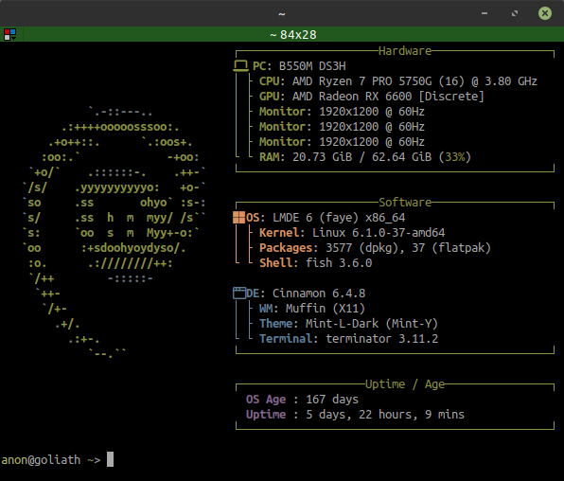Screen dimensions: 564x481
Task: Click the "Kernel" label
Action: (x=279, y=233)
